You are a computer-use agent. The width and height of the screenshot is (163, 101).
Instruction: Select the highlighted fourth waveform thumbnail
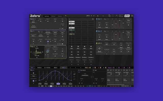click(x=58, y=84)
